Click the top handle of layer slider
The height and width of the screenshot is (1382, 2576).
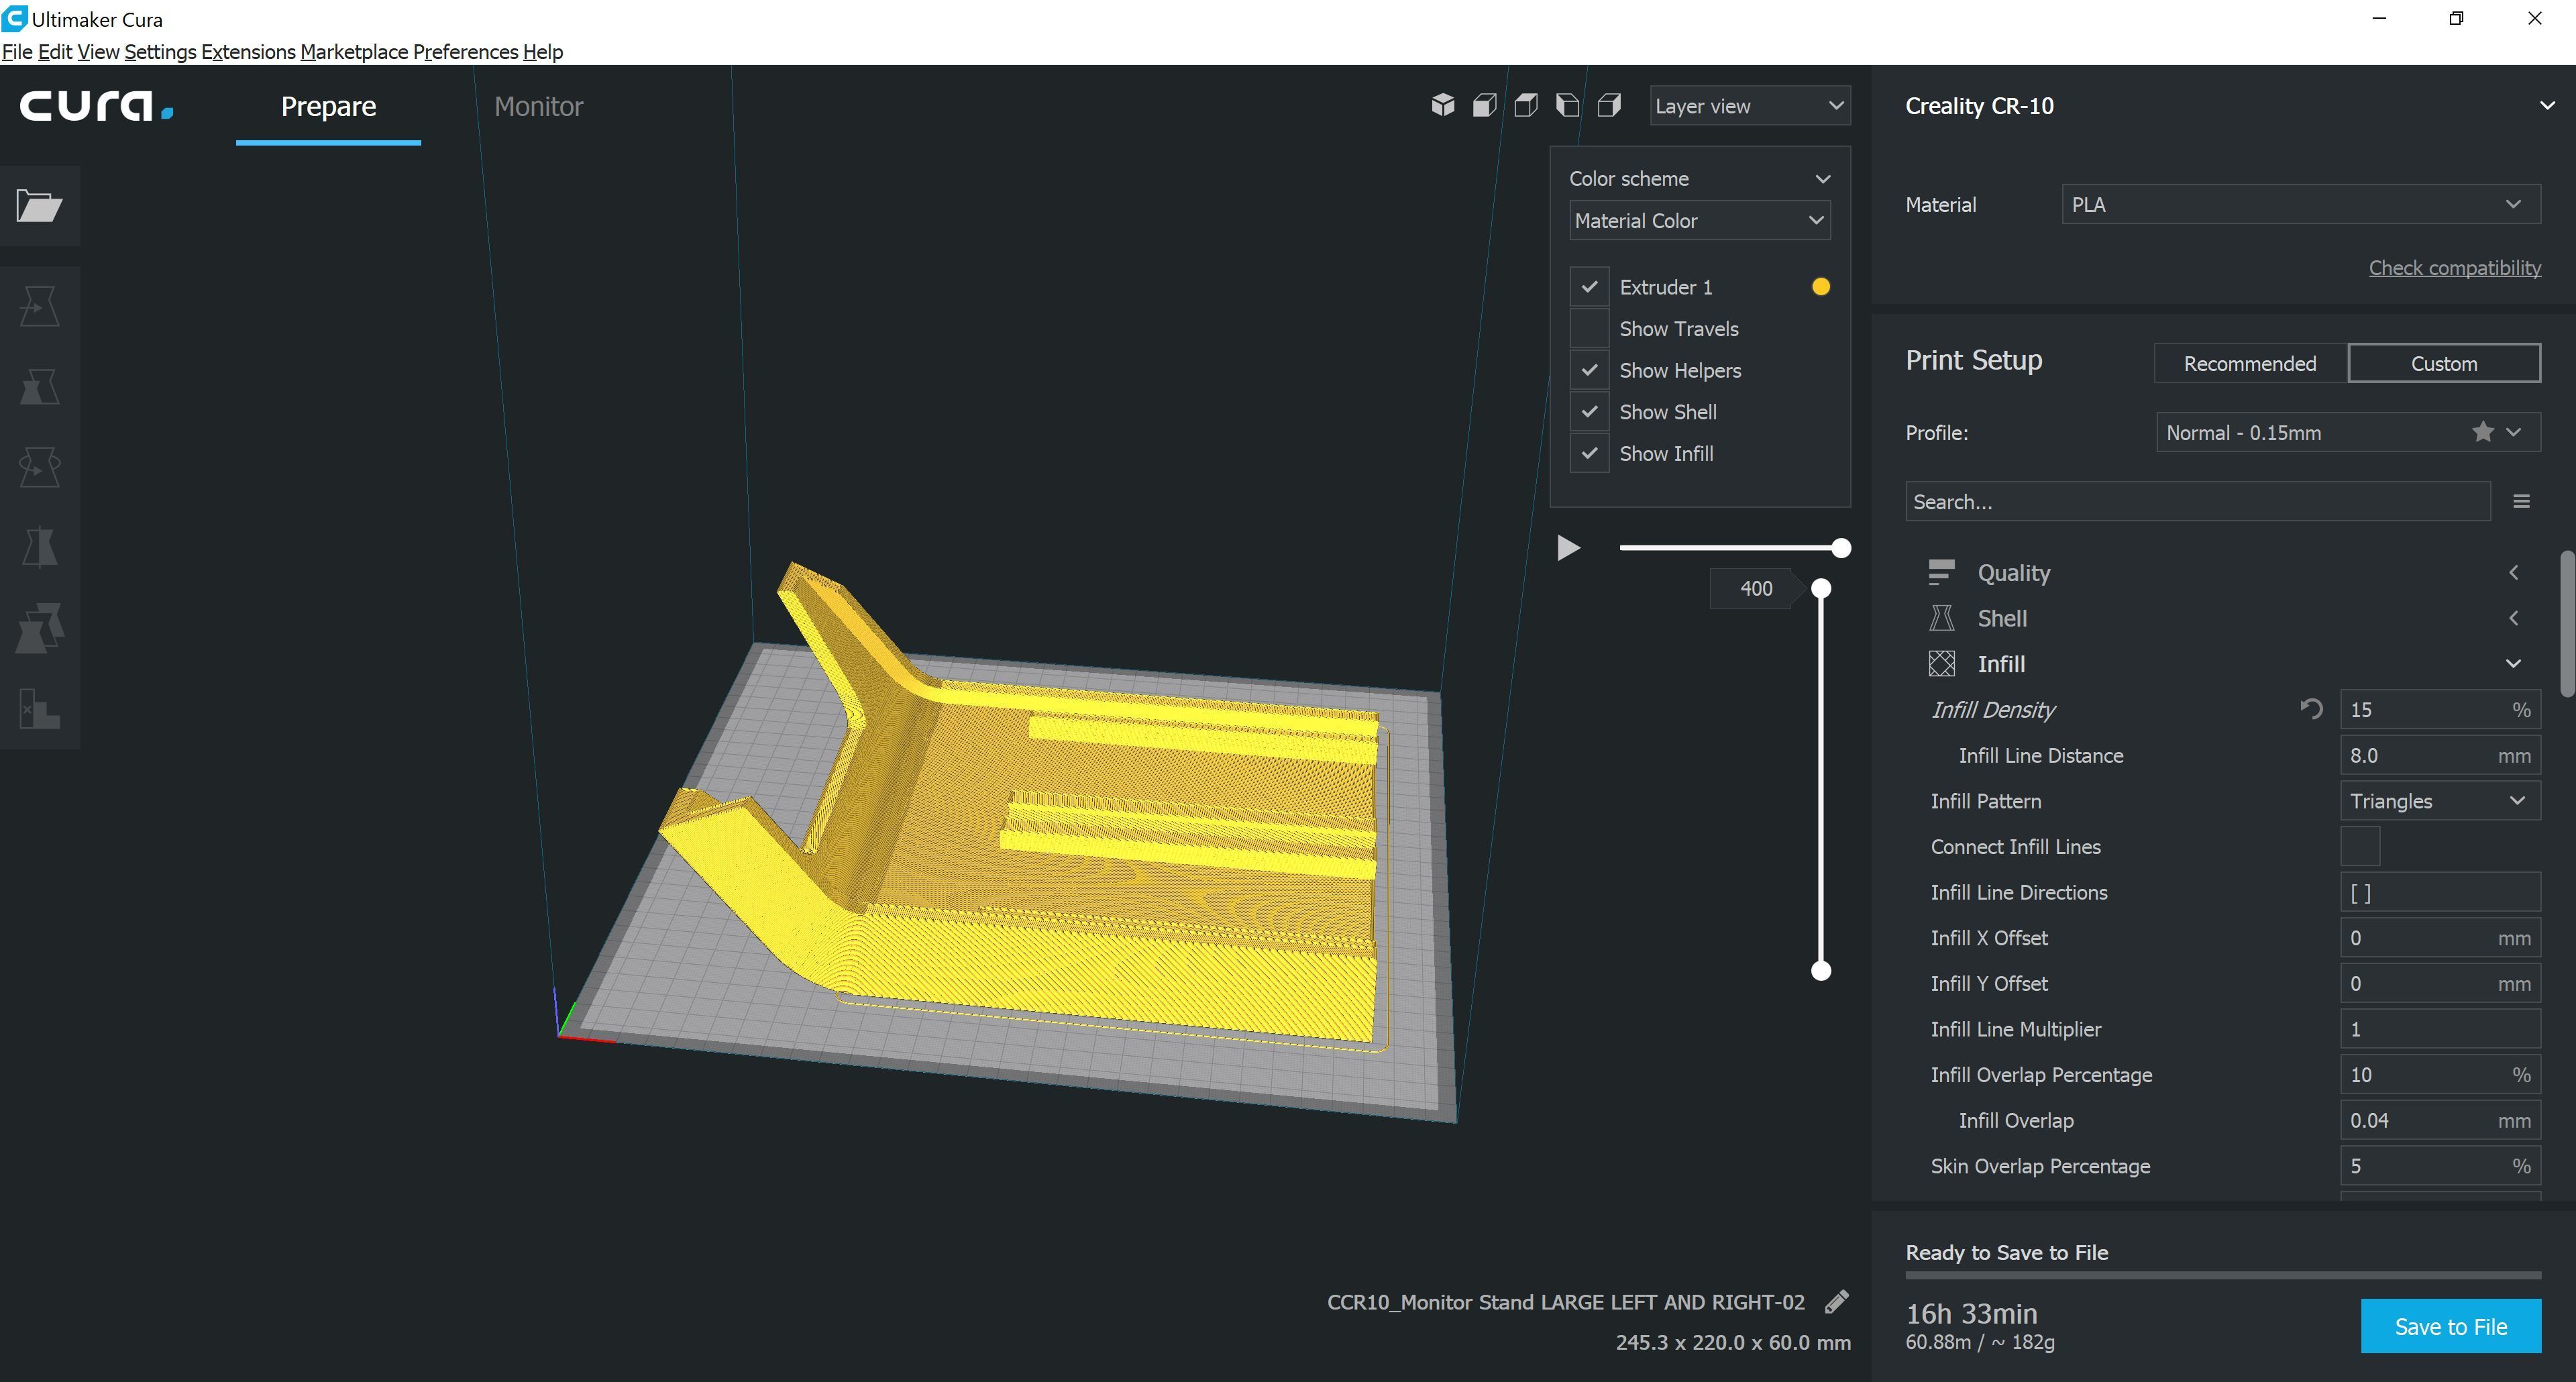1821,588
